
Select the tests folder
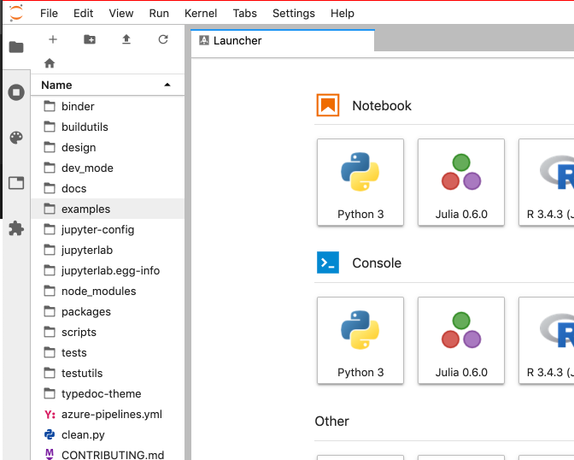(108, 352)
